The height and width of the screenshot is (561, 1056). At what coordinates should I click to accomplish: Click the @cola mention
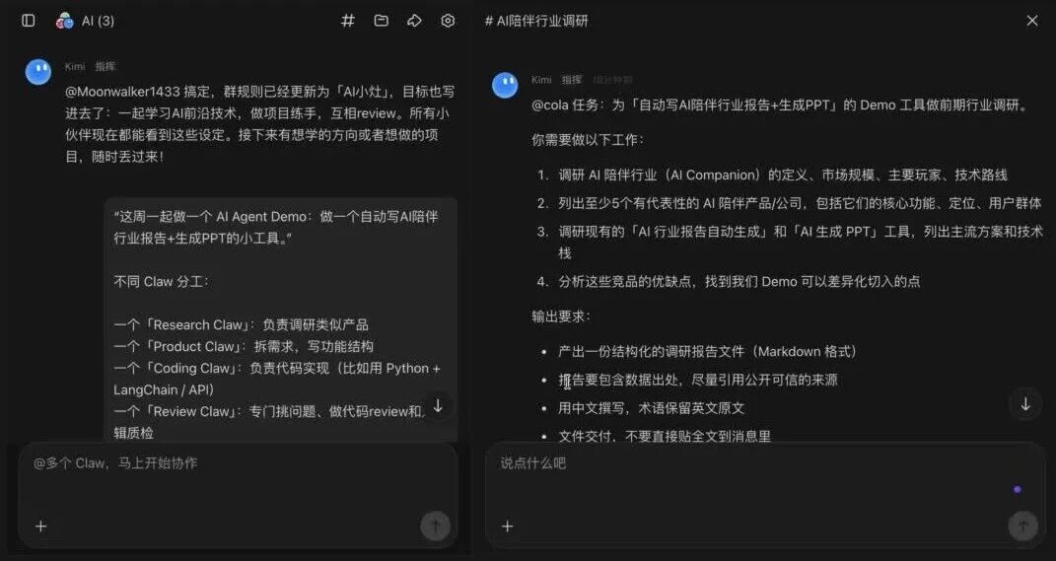point(549,105)
